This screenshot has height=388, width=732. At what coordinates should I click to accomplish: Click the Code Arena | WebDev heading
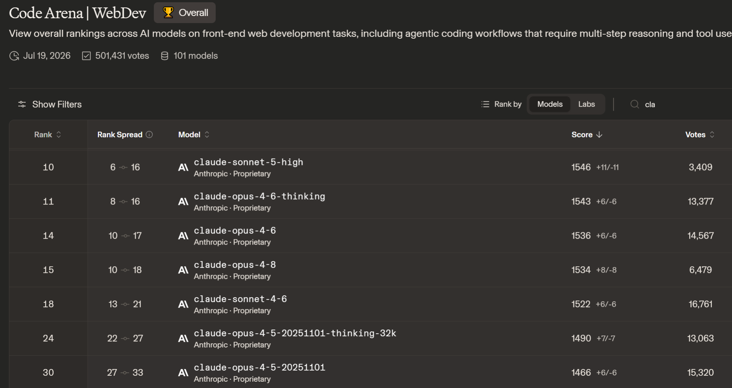(x=78, y=13)
